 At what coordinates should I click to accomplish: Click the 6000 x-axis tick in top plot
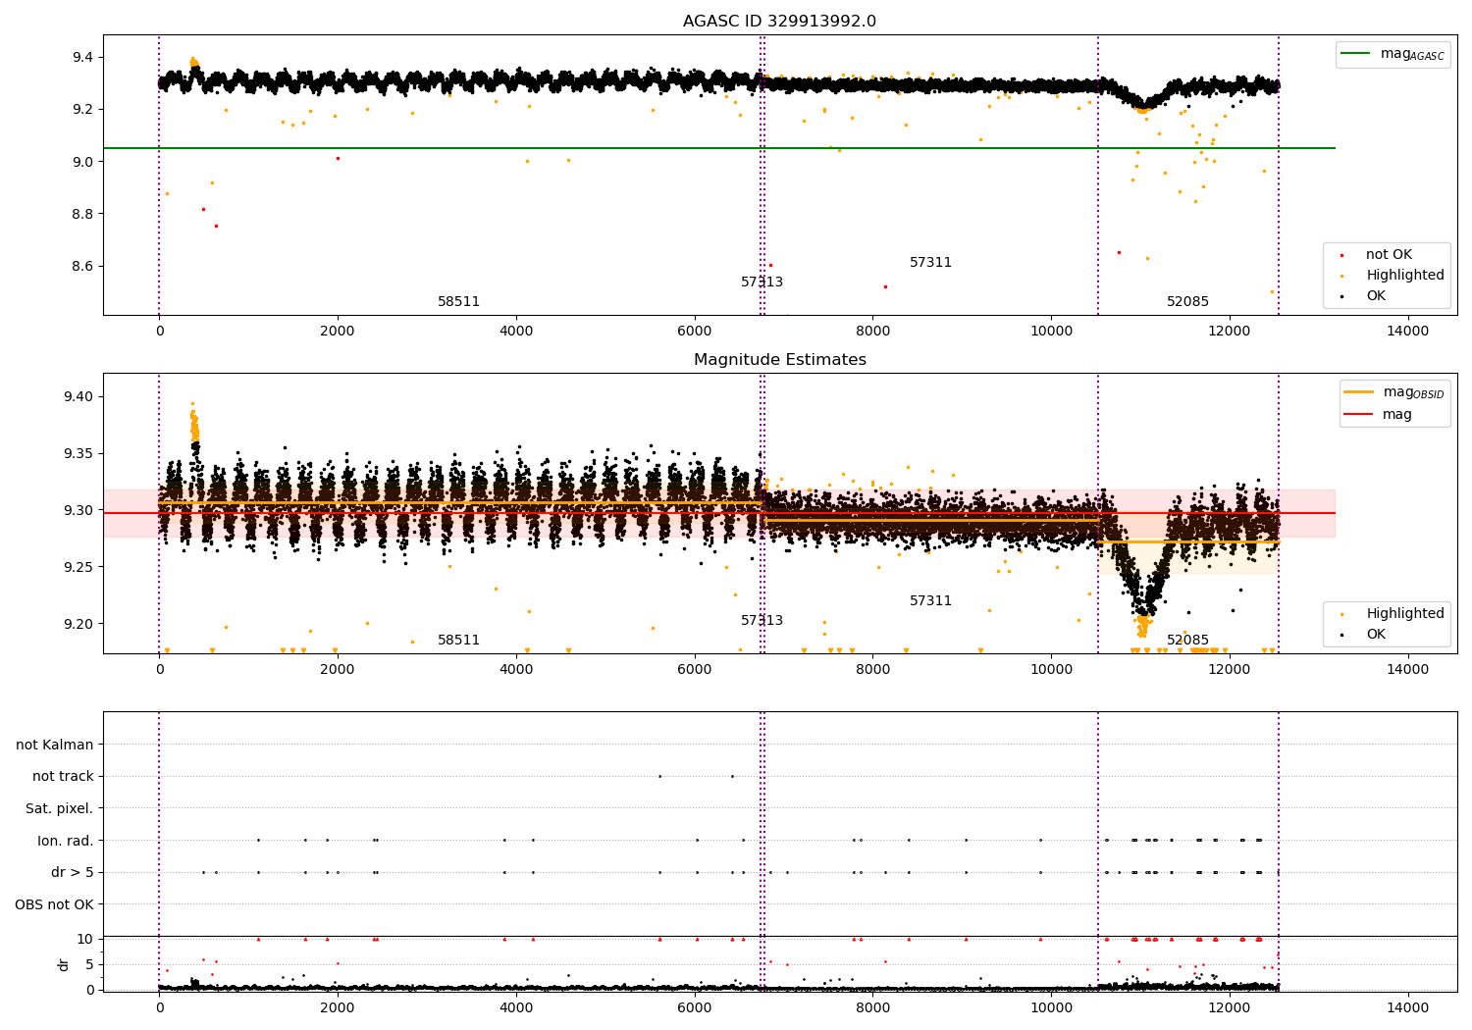(x=695, y=332)
